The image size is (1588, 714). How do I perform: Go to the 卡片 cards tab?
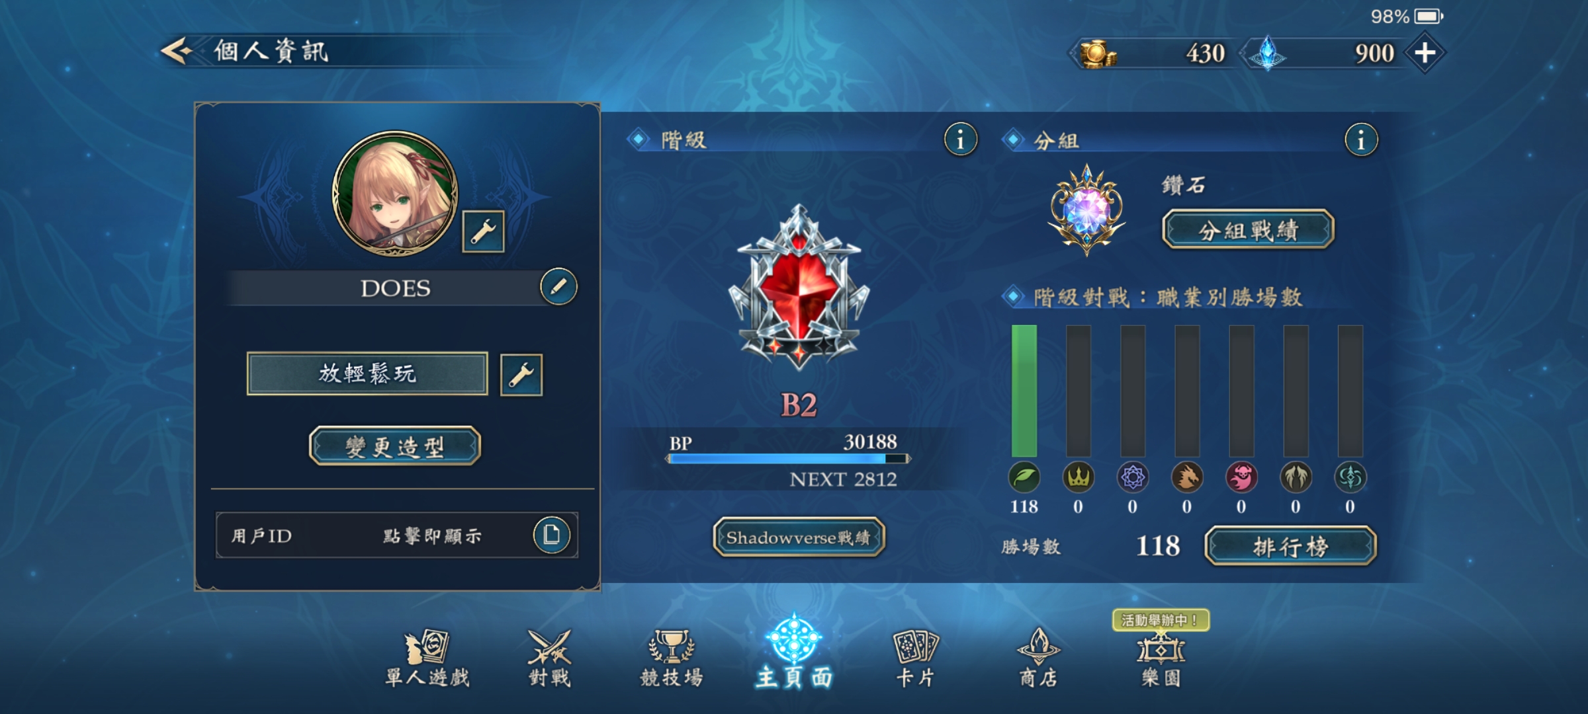(916, 658)
